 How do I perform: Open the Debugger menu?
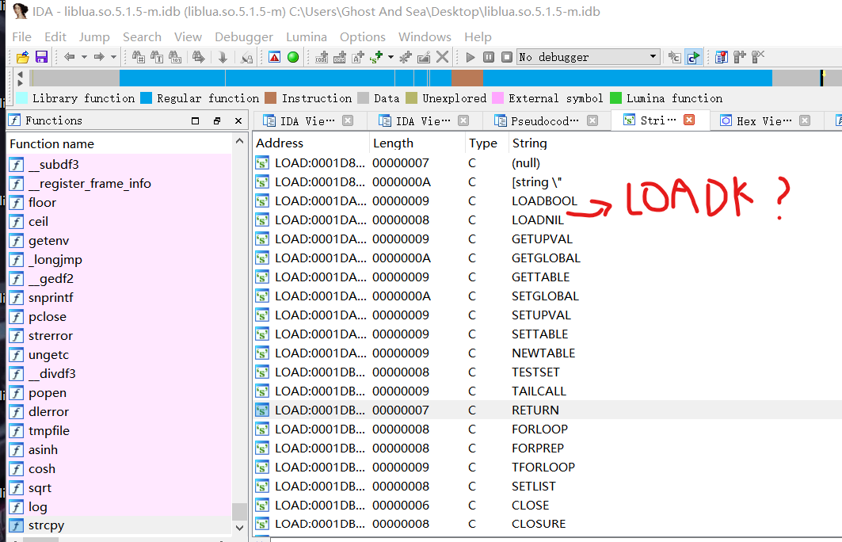coord(243,37)
